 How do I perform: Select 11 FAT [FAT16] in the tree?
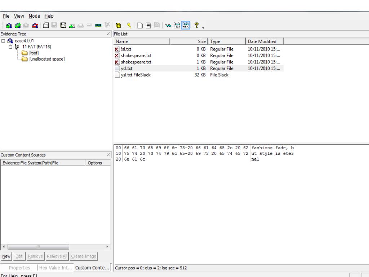[36, 47]
